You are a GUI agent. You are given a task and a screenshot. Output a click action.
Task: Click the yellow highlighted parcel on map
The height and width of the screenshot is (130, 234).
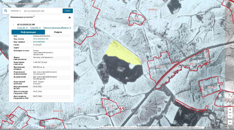[x=123, y=52]
